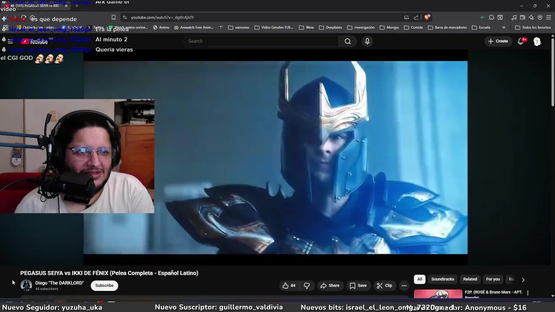Click the YouTube video player frame
Viewport: 555px width, 312px height.
coord(275,157)
